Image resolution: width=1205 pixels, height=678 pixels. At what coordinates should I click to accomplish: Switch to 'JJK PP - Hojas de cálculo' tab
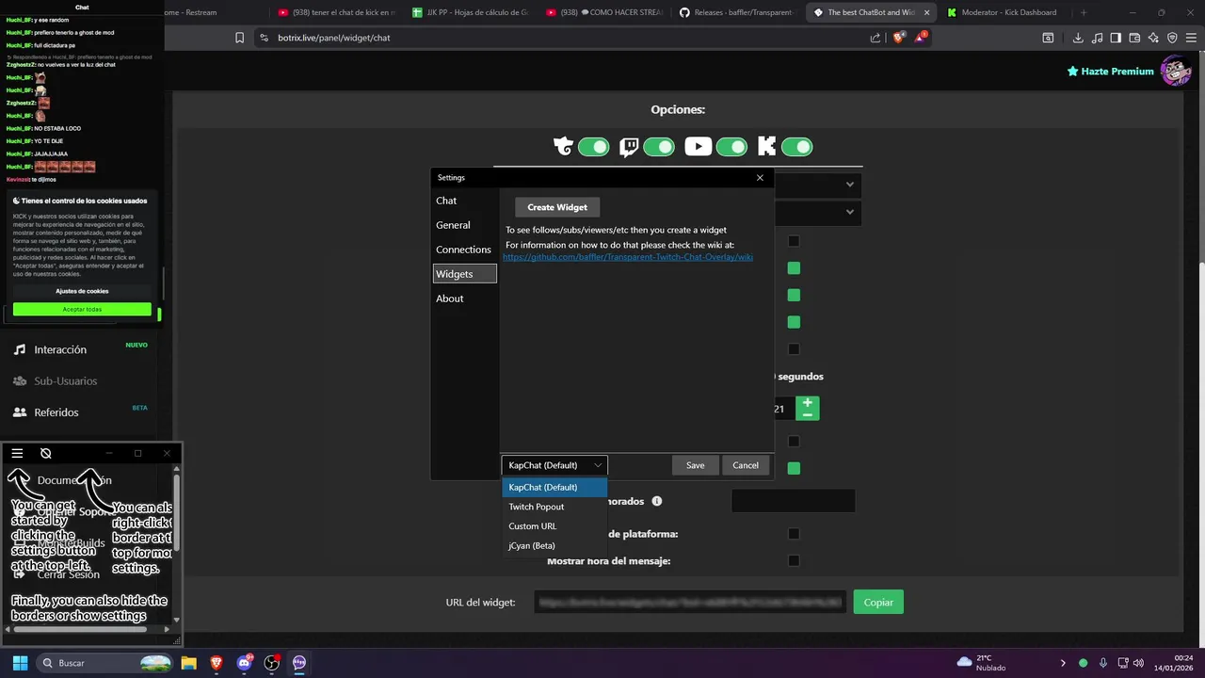471,12
